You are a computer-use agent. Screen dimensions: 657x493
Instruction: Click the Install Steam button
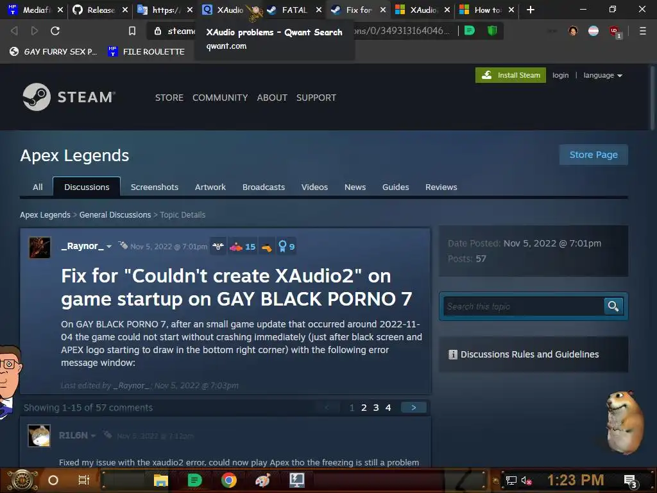511,75
